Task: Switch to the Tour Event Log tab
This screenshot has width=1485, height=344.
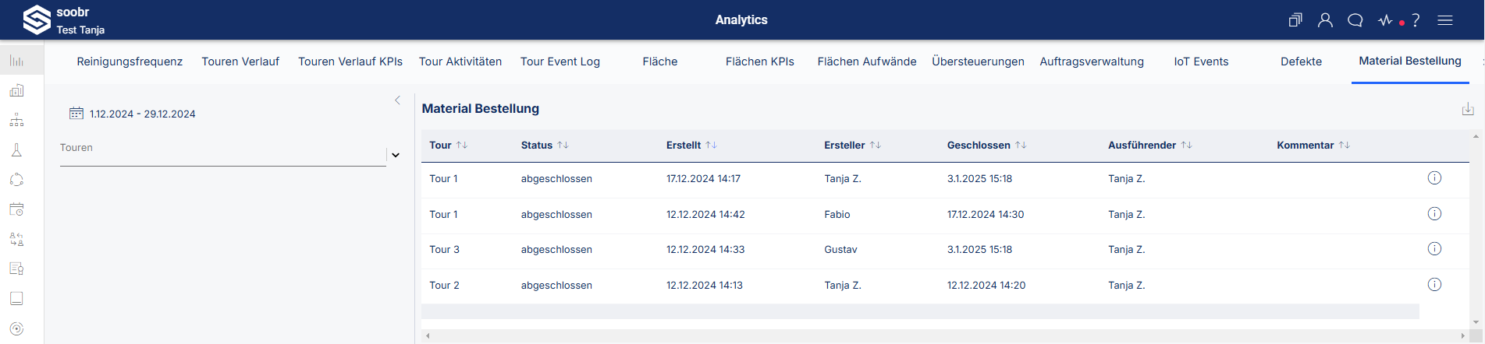Action: coord(560,61)
